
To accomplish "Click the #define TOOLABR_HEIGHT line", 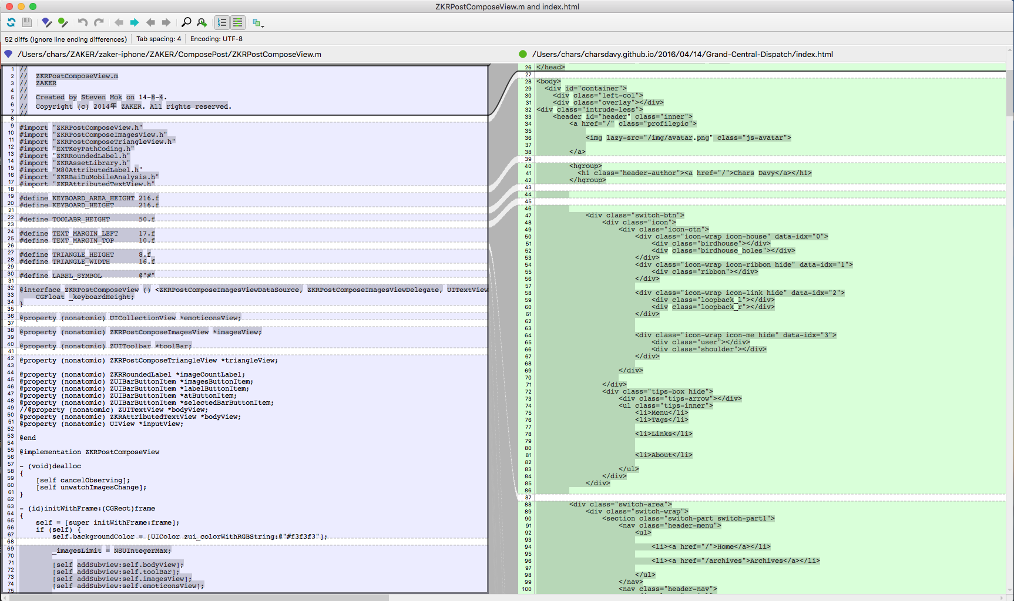I will (x=87, y=220).
